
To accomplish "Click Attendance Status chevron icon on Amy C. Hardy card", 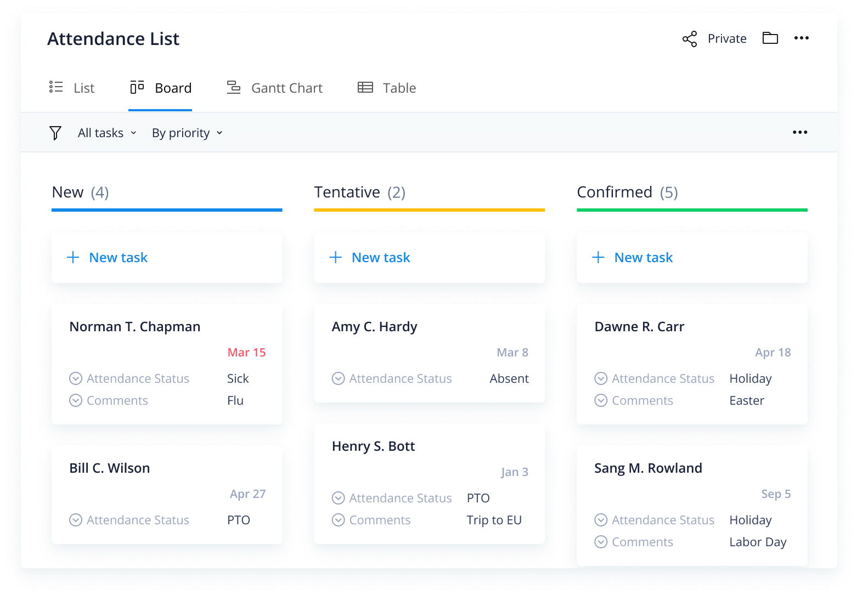I will [x=339, y=378].
